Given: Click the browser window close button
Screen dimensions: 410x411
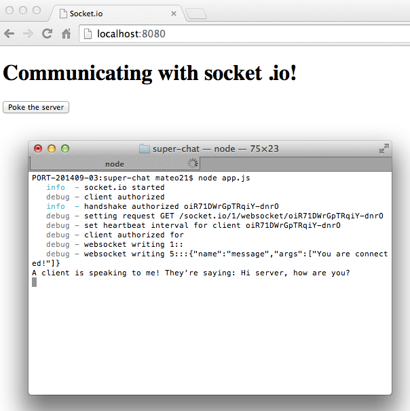Looking at the screenshot, I should pos(10,10).
